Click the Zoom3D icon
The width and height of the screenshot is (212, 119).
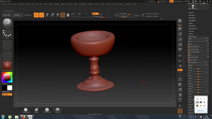pyautogui.click(x=180, y=90)
